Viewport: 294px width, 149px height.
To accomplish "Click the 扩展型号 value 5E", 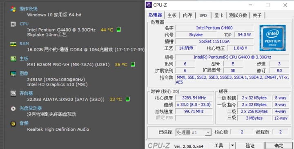I will coord(233,70).
